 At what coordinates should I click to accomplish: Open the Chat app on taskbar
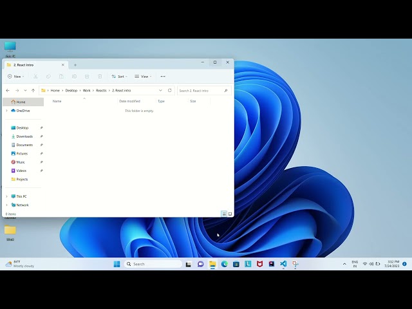(200, 264)
